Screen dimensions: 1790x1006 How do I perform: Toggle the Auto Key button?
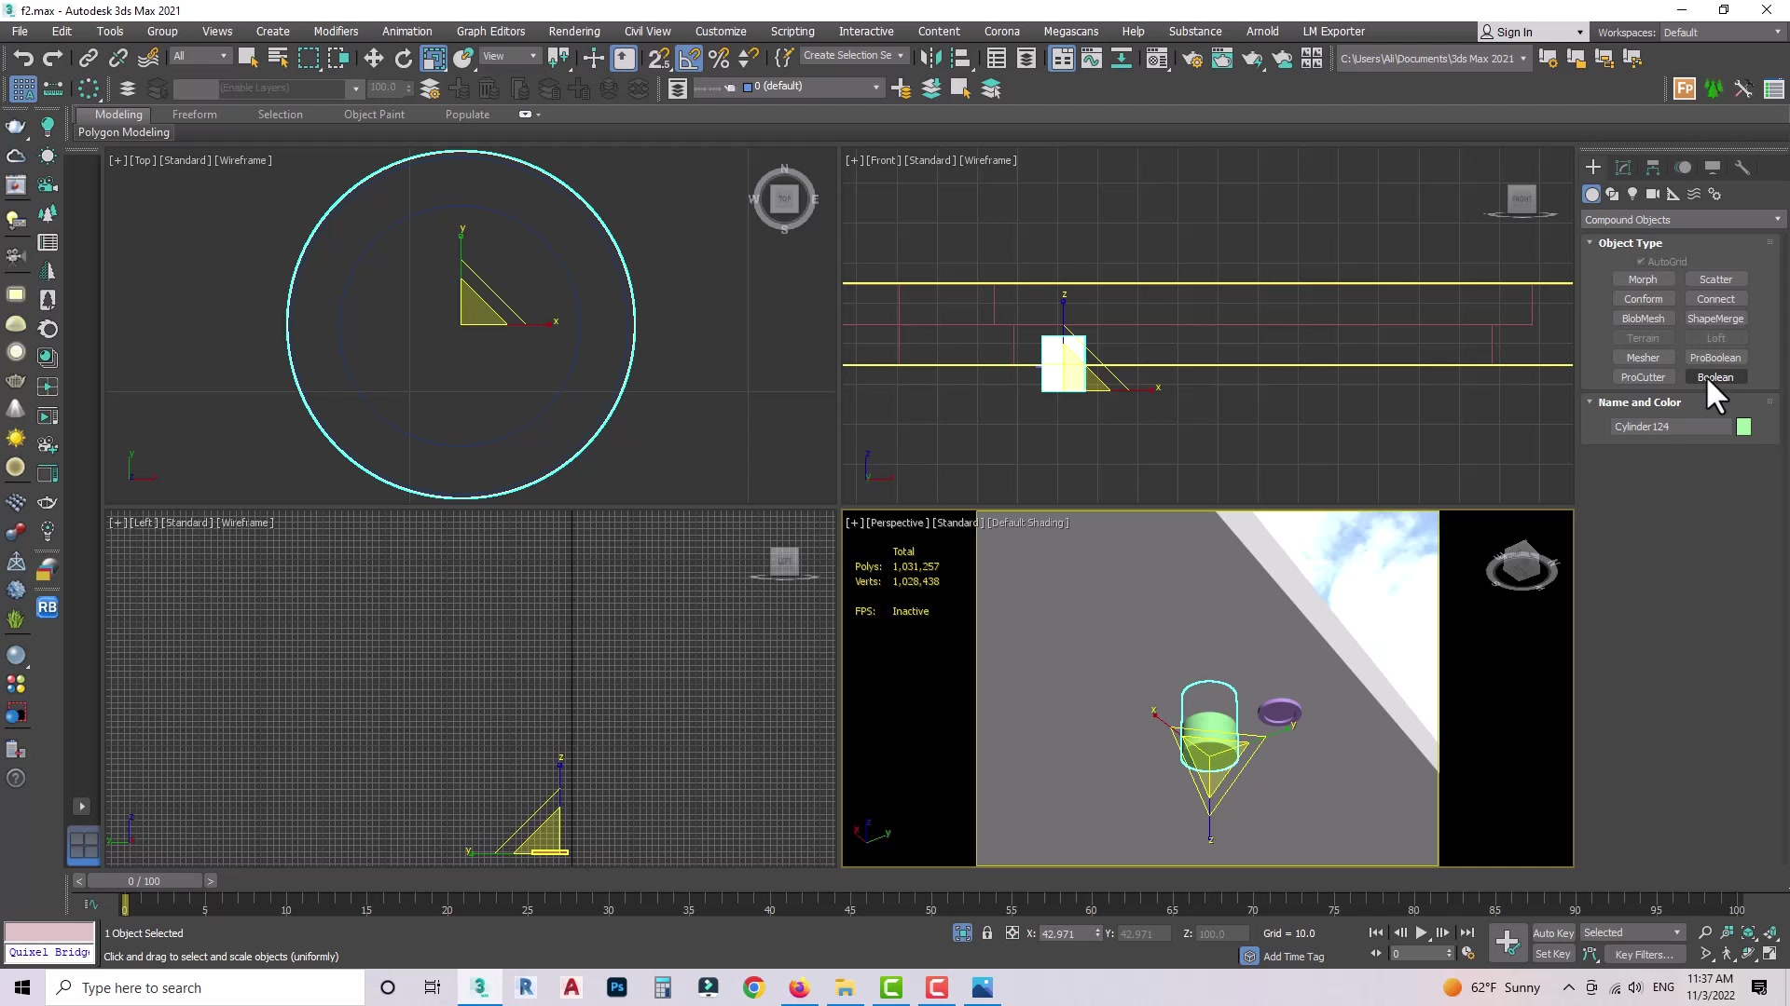pos(1552,933)
